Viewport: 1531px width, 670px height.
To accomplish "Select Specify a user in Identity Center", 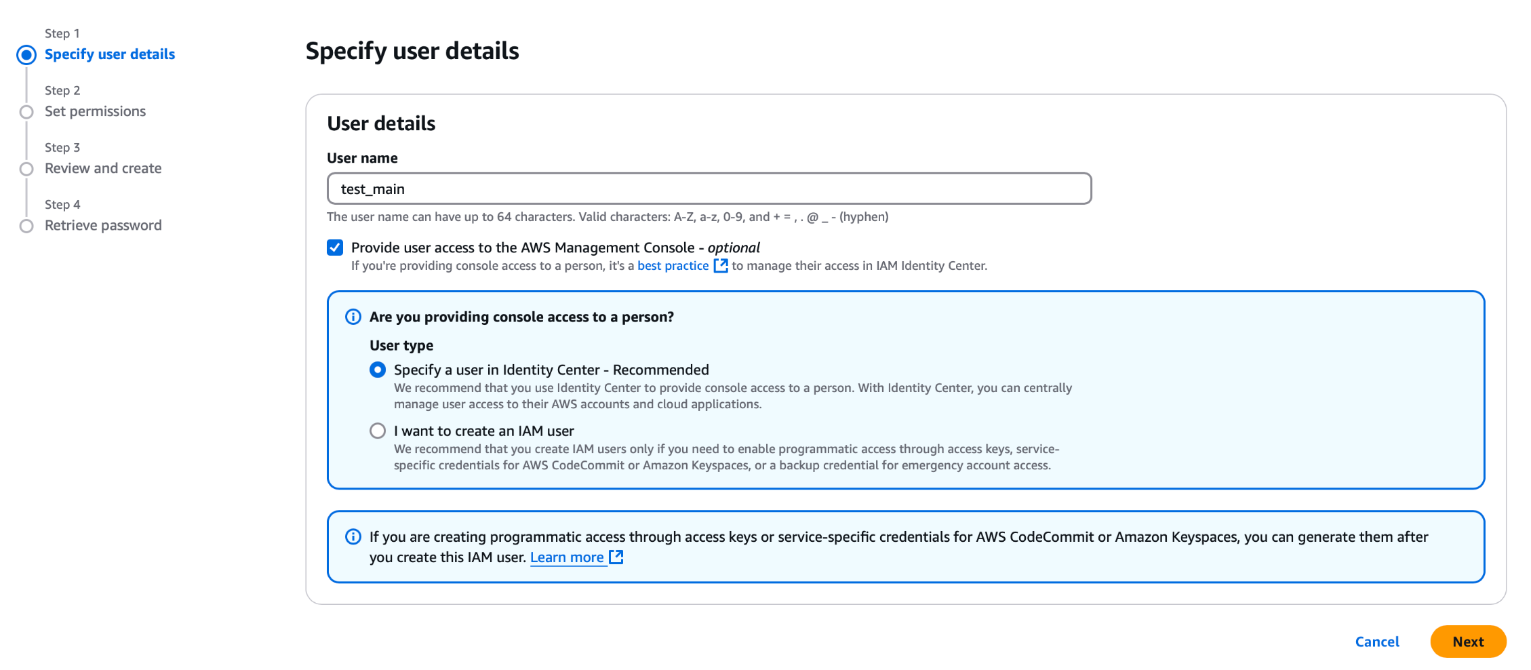I will pyautogui.click(x=378, y=370).
